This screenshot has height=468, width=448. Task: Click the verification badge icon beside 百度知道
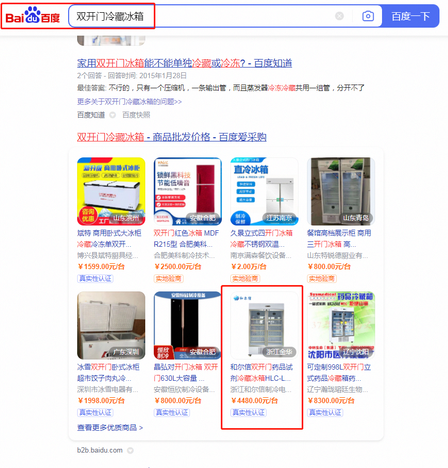coord(113,115)
